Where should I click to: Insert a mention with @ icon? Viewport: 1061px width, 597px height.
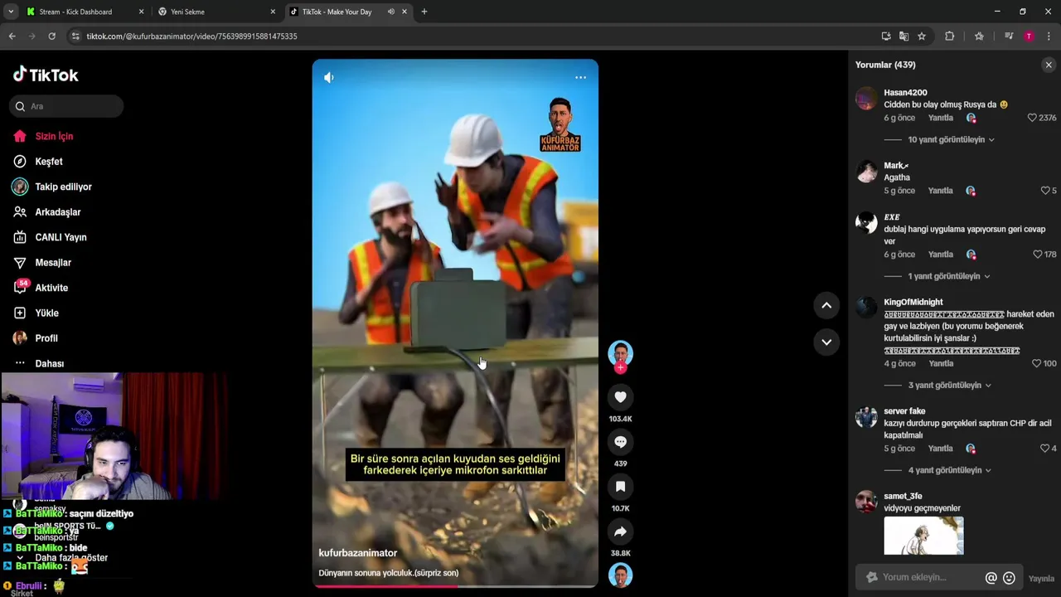(991, 578)
